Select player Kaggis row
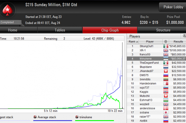The height and width of the screenshot is (123, 186). [156, 92]
